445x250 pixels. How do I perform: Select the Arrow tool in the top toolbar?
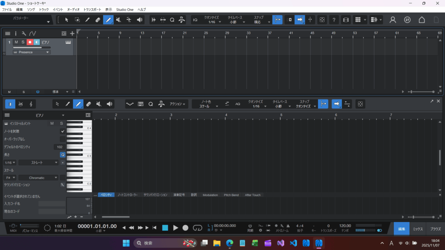(66, 20)
